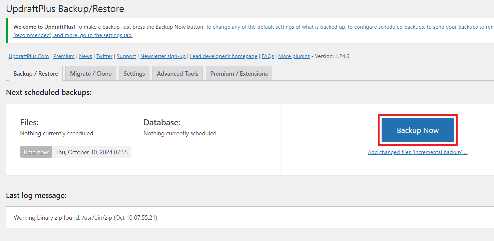494x241 pixels.
Task: Click the Last log message entry
Action: click(x=85, y=217)
